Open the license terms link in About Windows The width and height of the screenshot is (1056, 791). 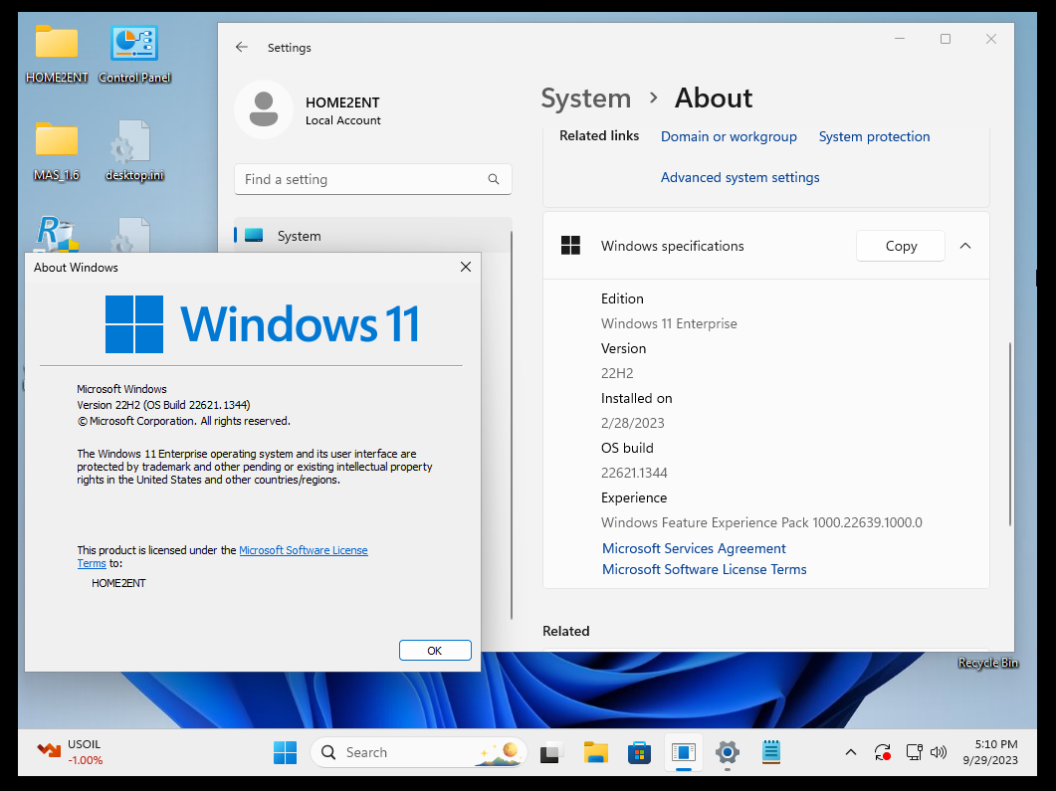pos(303,550)
